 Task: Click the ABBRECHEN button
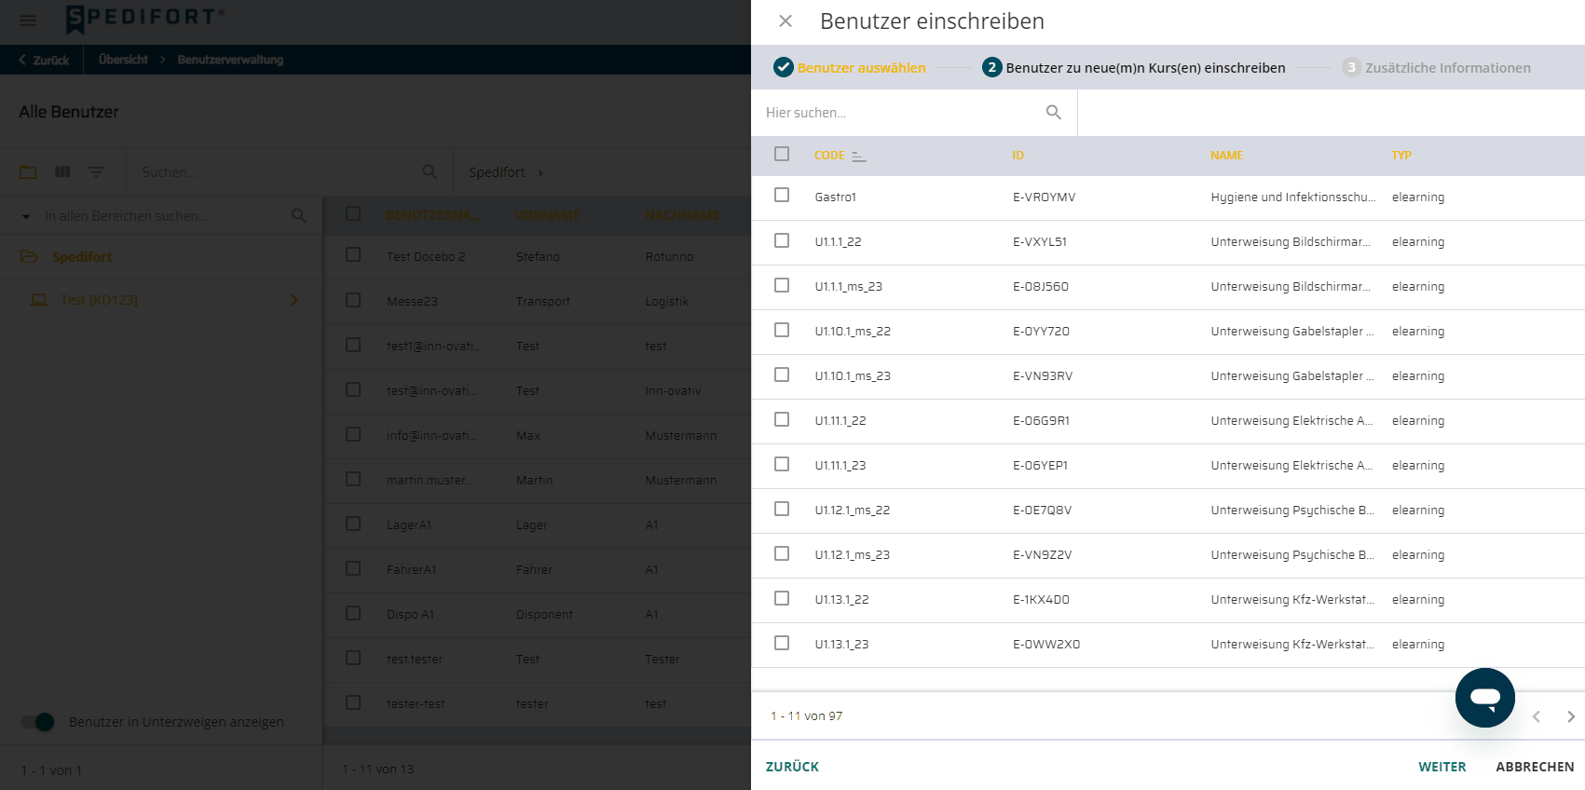point(1535,767)
